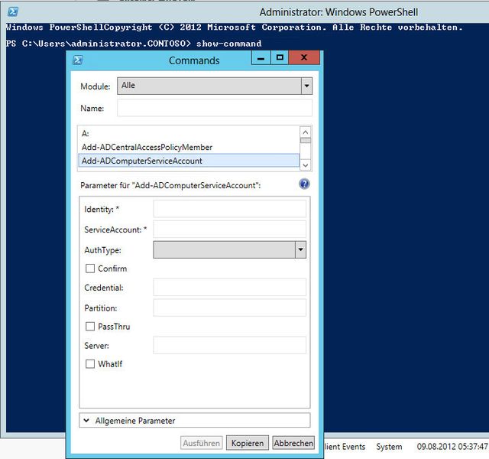
Task: Click the command list scrollbar thumb
Action: click(x=306, y=141)
